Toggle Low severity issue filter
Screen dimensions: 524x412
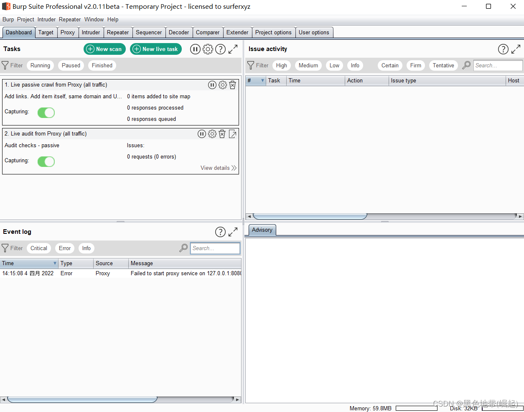coord(334,65)
